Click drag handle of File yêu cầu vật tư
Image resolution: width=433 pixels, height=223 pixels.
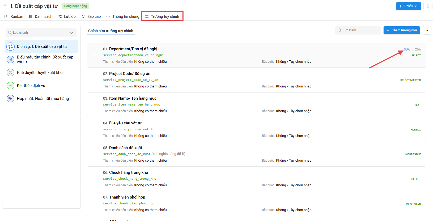pyautogui.click(x=95, y=129)
